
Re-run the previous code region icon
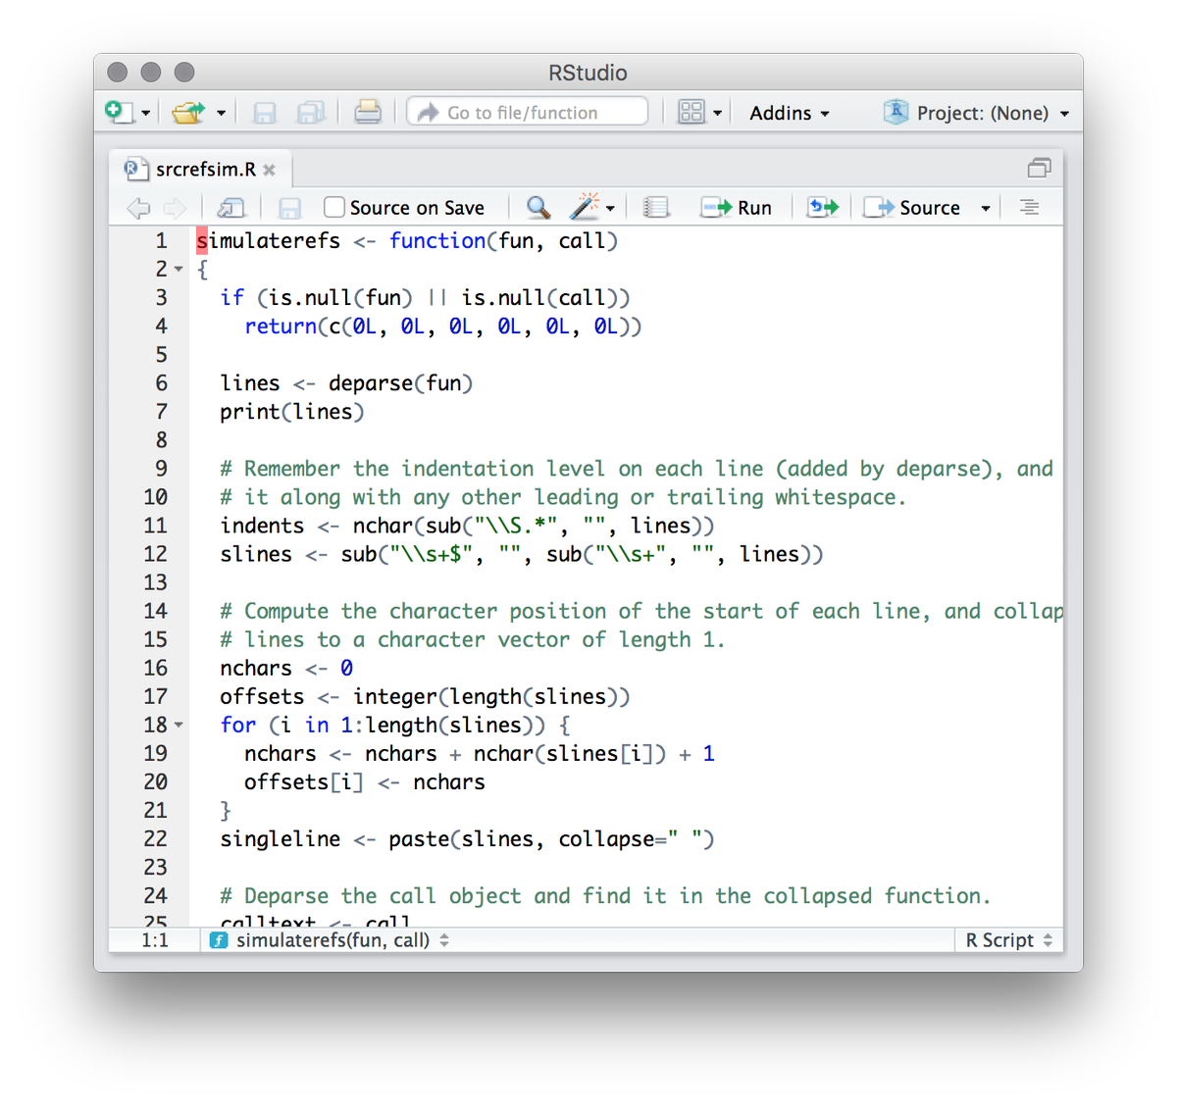822,207
